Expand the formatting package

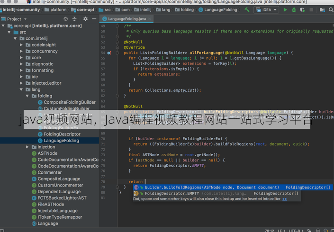(21, 71)
